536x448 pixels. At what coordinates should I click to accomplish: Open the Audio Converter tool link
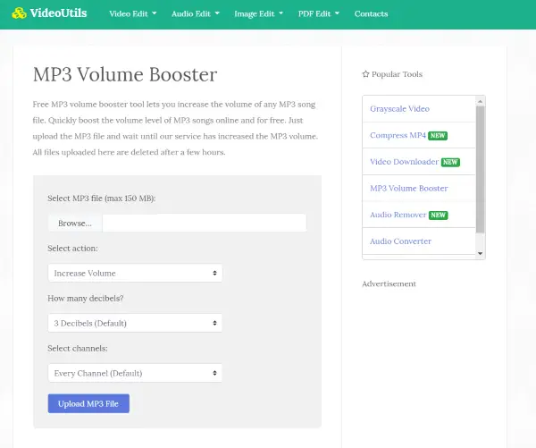(400, 241)
